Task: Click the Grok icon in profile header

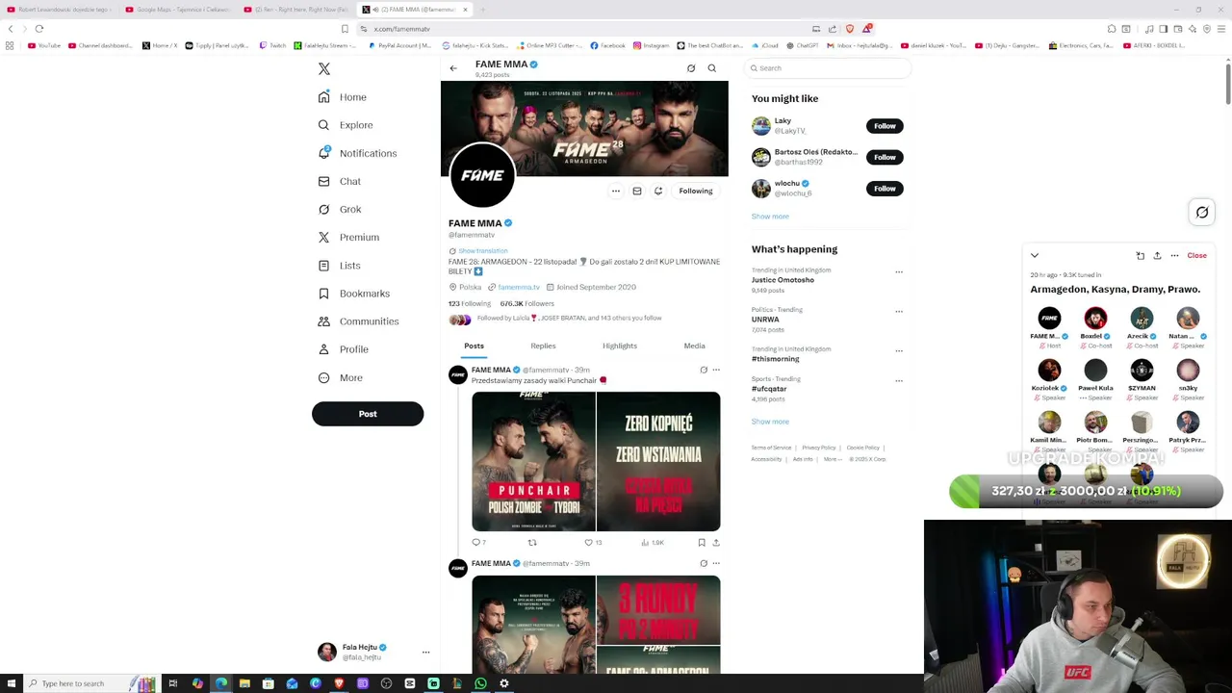Action: [691, 68]
